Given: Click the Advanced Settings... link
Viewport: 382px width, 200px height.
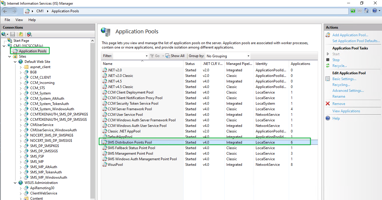Looking at the screenshot, I should tap(348, 91).
